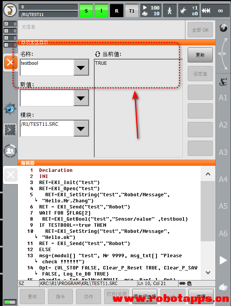Toggle the black R interpreter status indicator
The width and height of the screenshot is (231, 306).
116,11
